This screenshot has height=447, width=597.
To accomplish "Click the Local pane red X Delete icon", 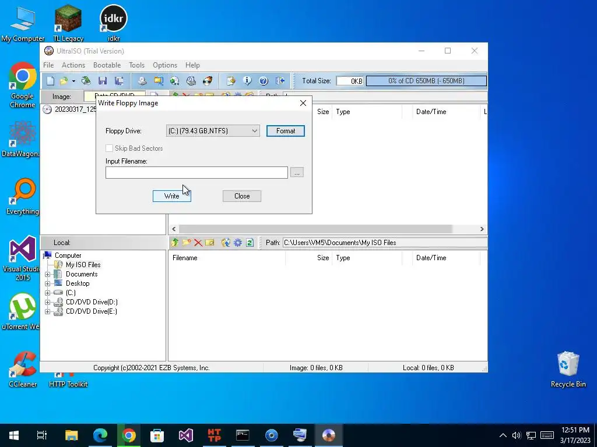I will (198, 243).
